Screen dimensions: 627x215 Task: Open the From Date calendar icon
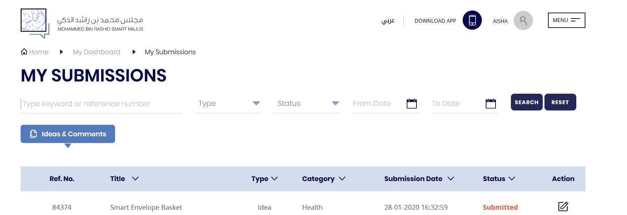coord(412,103)
